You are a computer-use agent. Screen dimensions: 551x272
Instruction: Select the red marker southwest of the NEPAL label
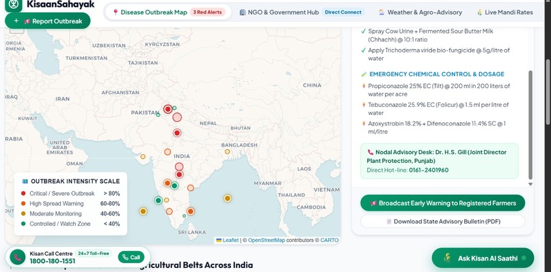point(177,133)
